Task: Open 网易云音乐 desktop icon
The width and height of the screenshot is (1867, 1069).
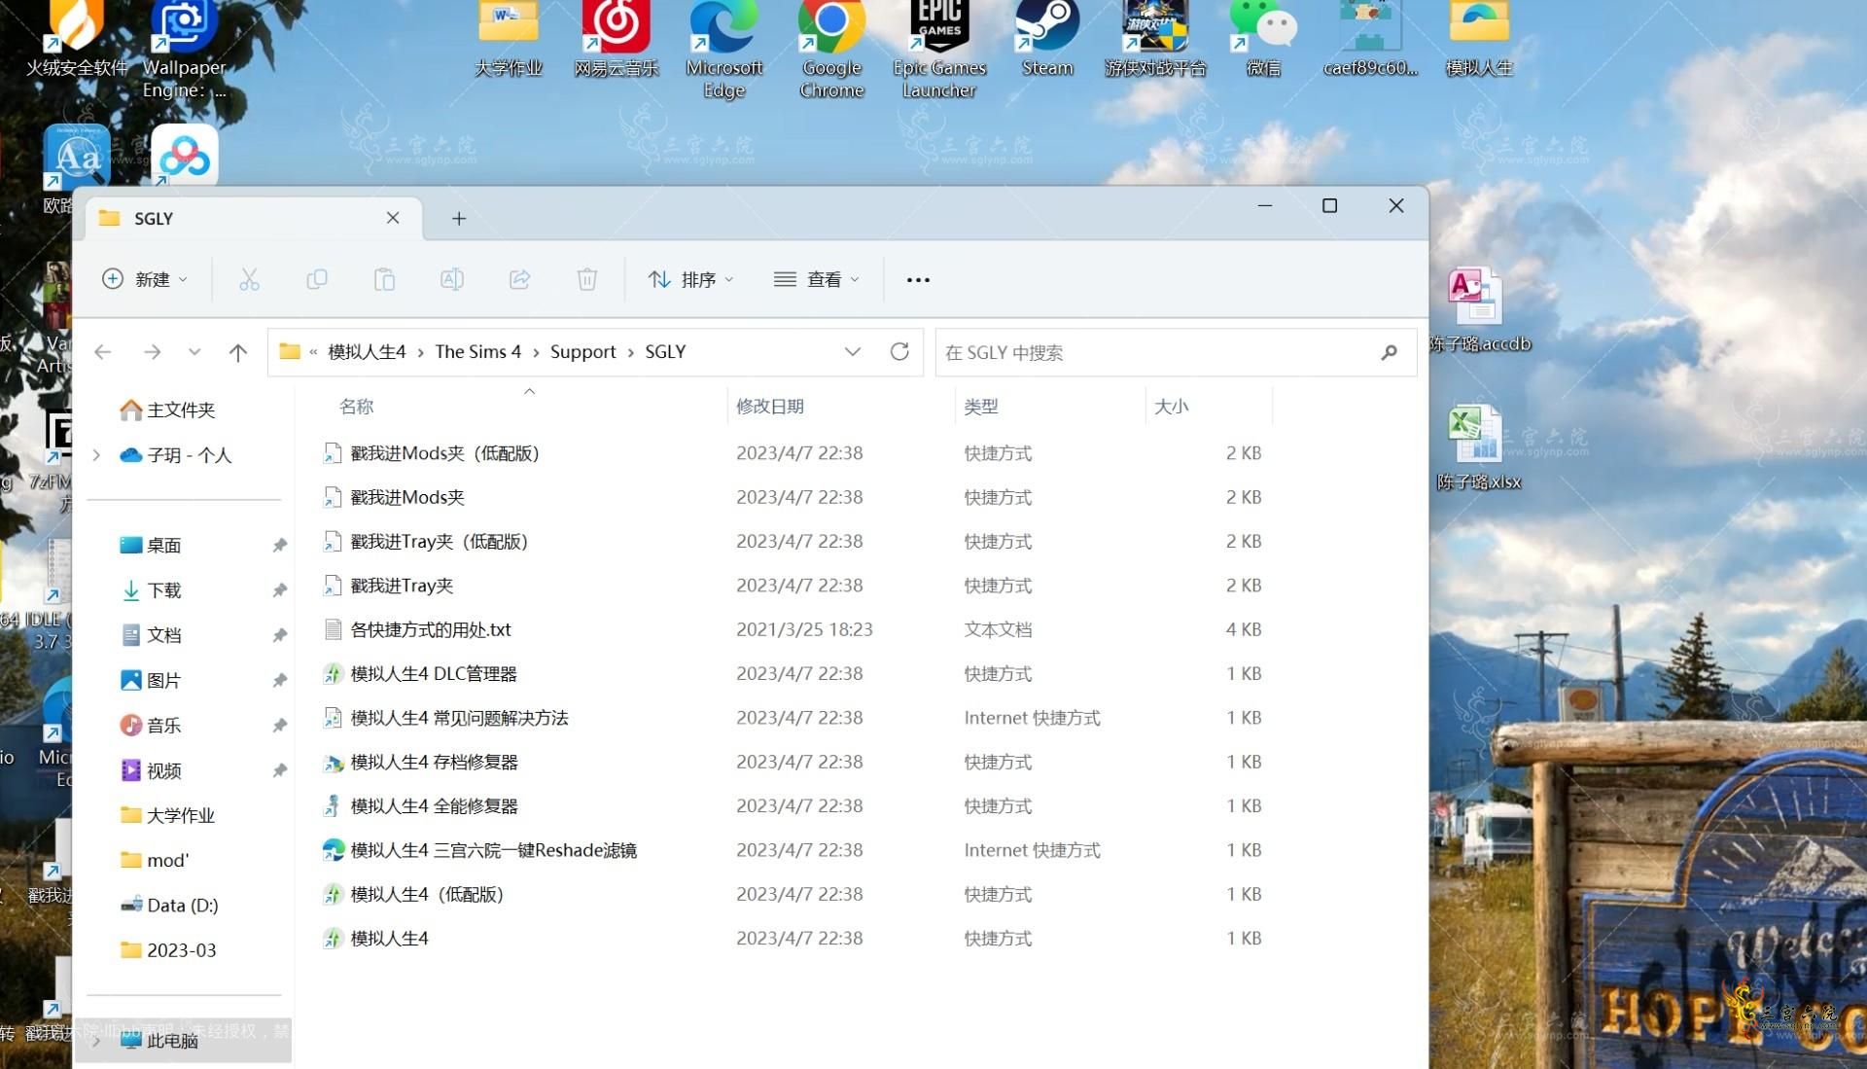Action: (616, 39)
